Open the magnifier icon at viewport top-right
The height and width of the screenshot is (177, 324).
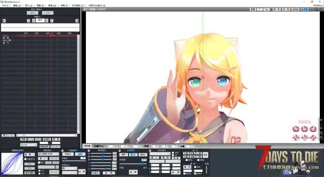(x=316, y=9)
